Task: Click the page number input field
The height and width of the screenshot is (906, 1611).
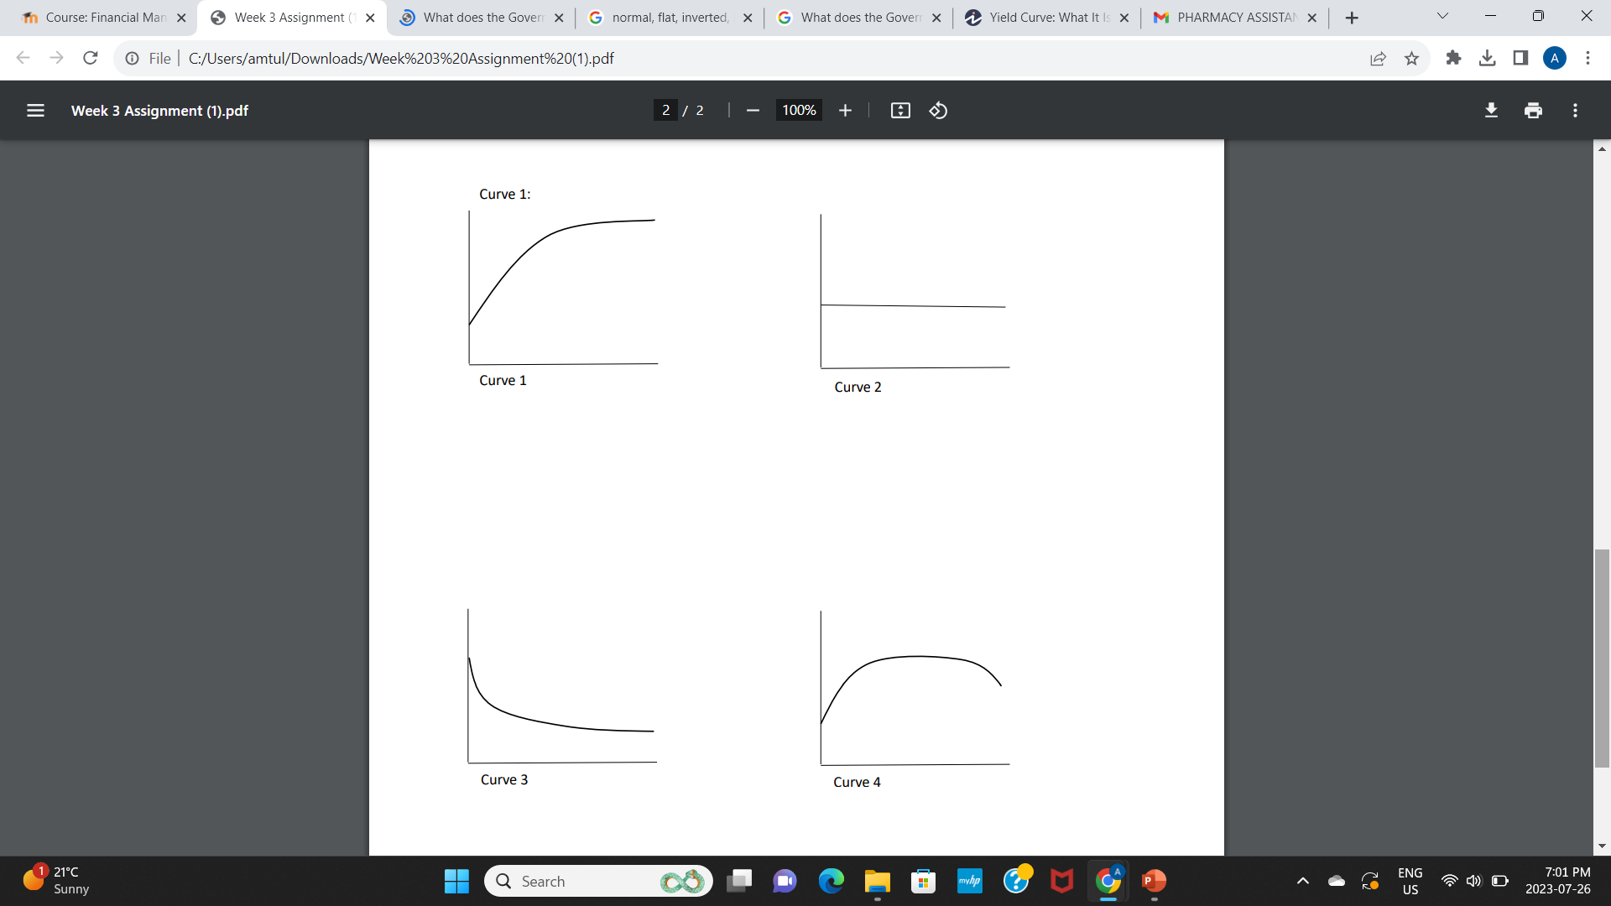Action: pos(665,110)
